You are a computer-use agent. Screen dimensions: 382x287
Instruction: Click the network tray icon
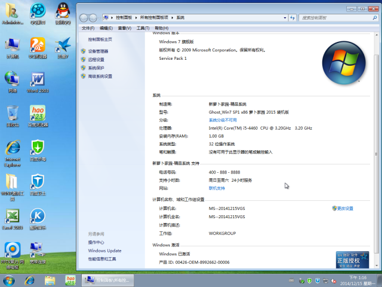pyautogui.click(x=325, y=281)
